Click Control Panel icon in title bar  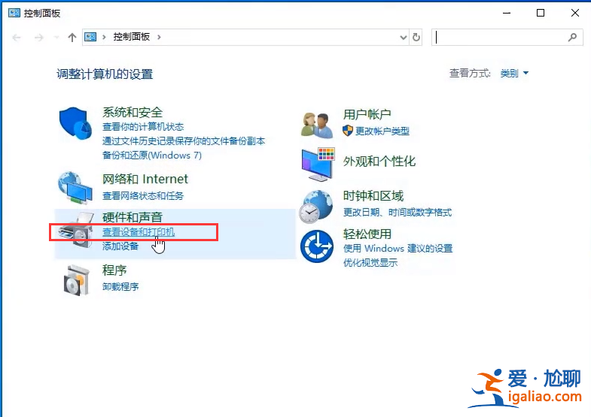click(x=14, y=14)
